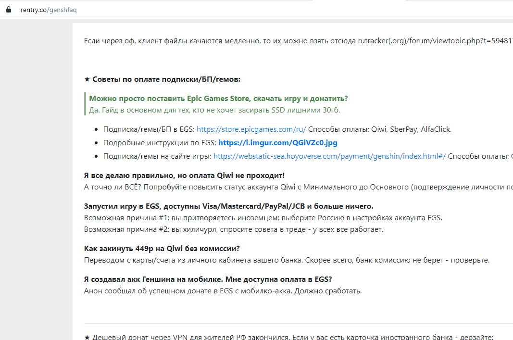513x340 pixels.
Task: Click the label 'Подписка/гемы на сайте игры:'
Action: [157, 156]
